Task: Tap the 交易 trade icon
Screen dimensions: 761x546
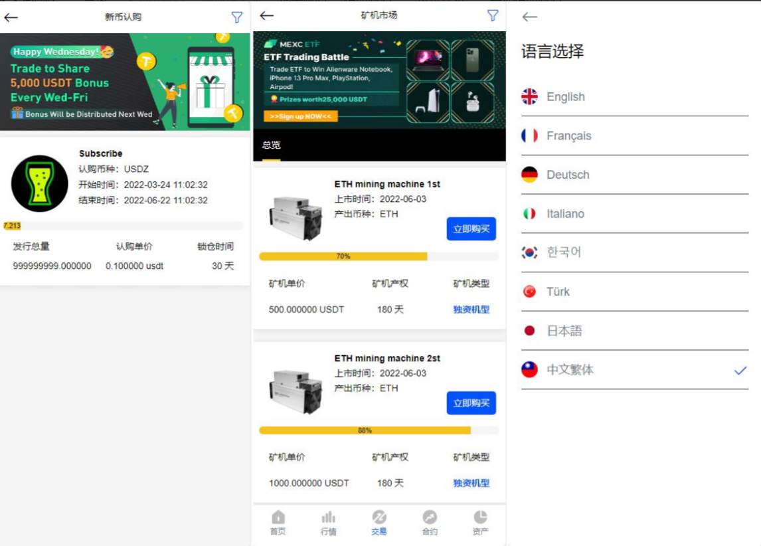Action: [x=379, y=523]
